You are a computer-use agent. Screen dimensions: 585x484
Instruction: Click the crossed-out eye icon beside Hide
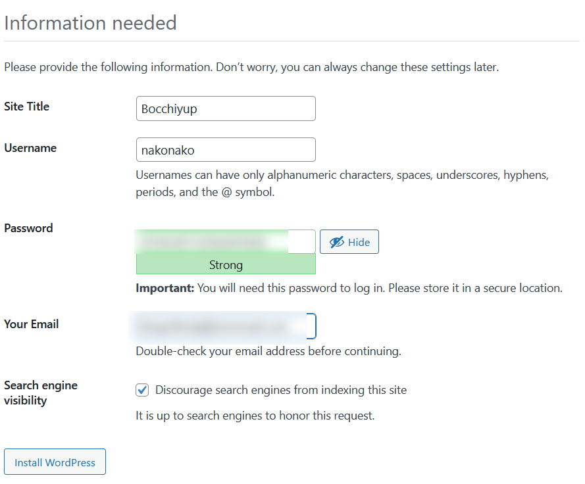[x=336, y=242]
